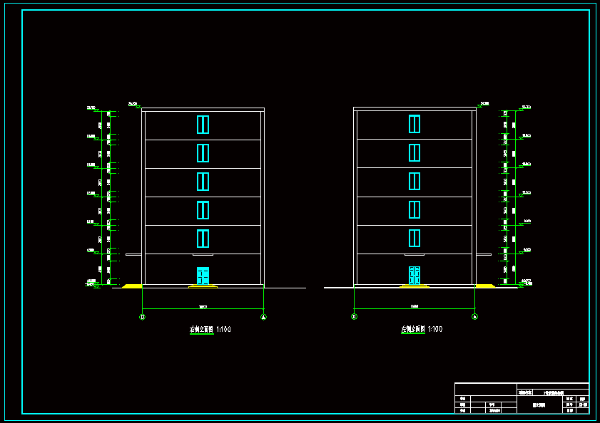Click the right elevation title text with 1:100 scale
The width and height of the screenshot is (600, 423).
coord(422,329)
